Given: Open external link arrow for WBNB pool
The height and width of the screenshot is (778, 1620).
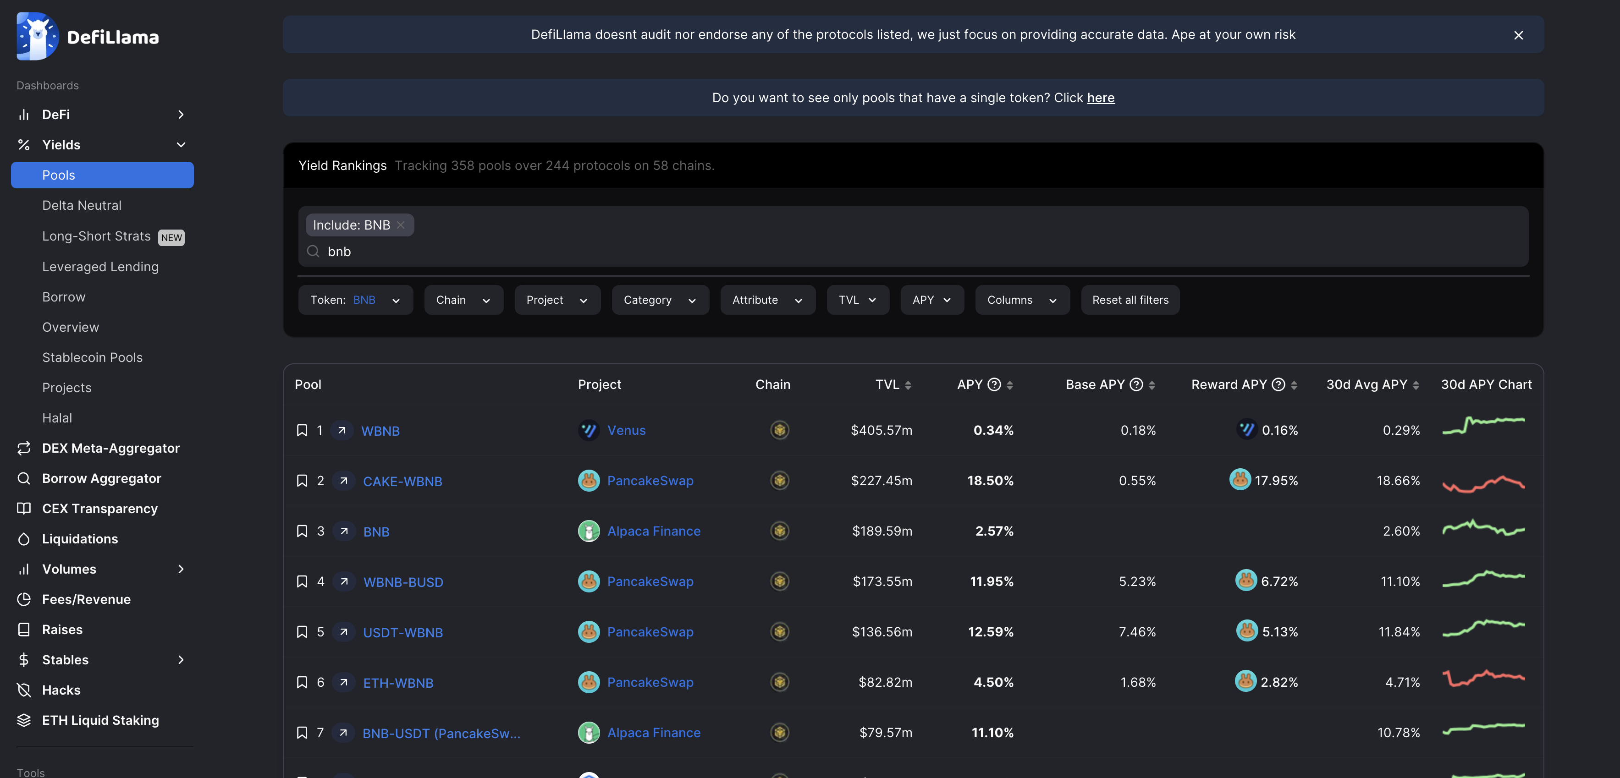Looking at the screenshot, I should pos(342,431).
